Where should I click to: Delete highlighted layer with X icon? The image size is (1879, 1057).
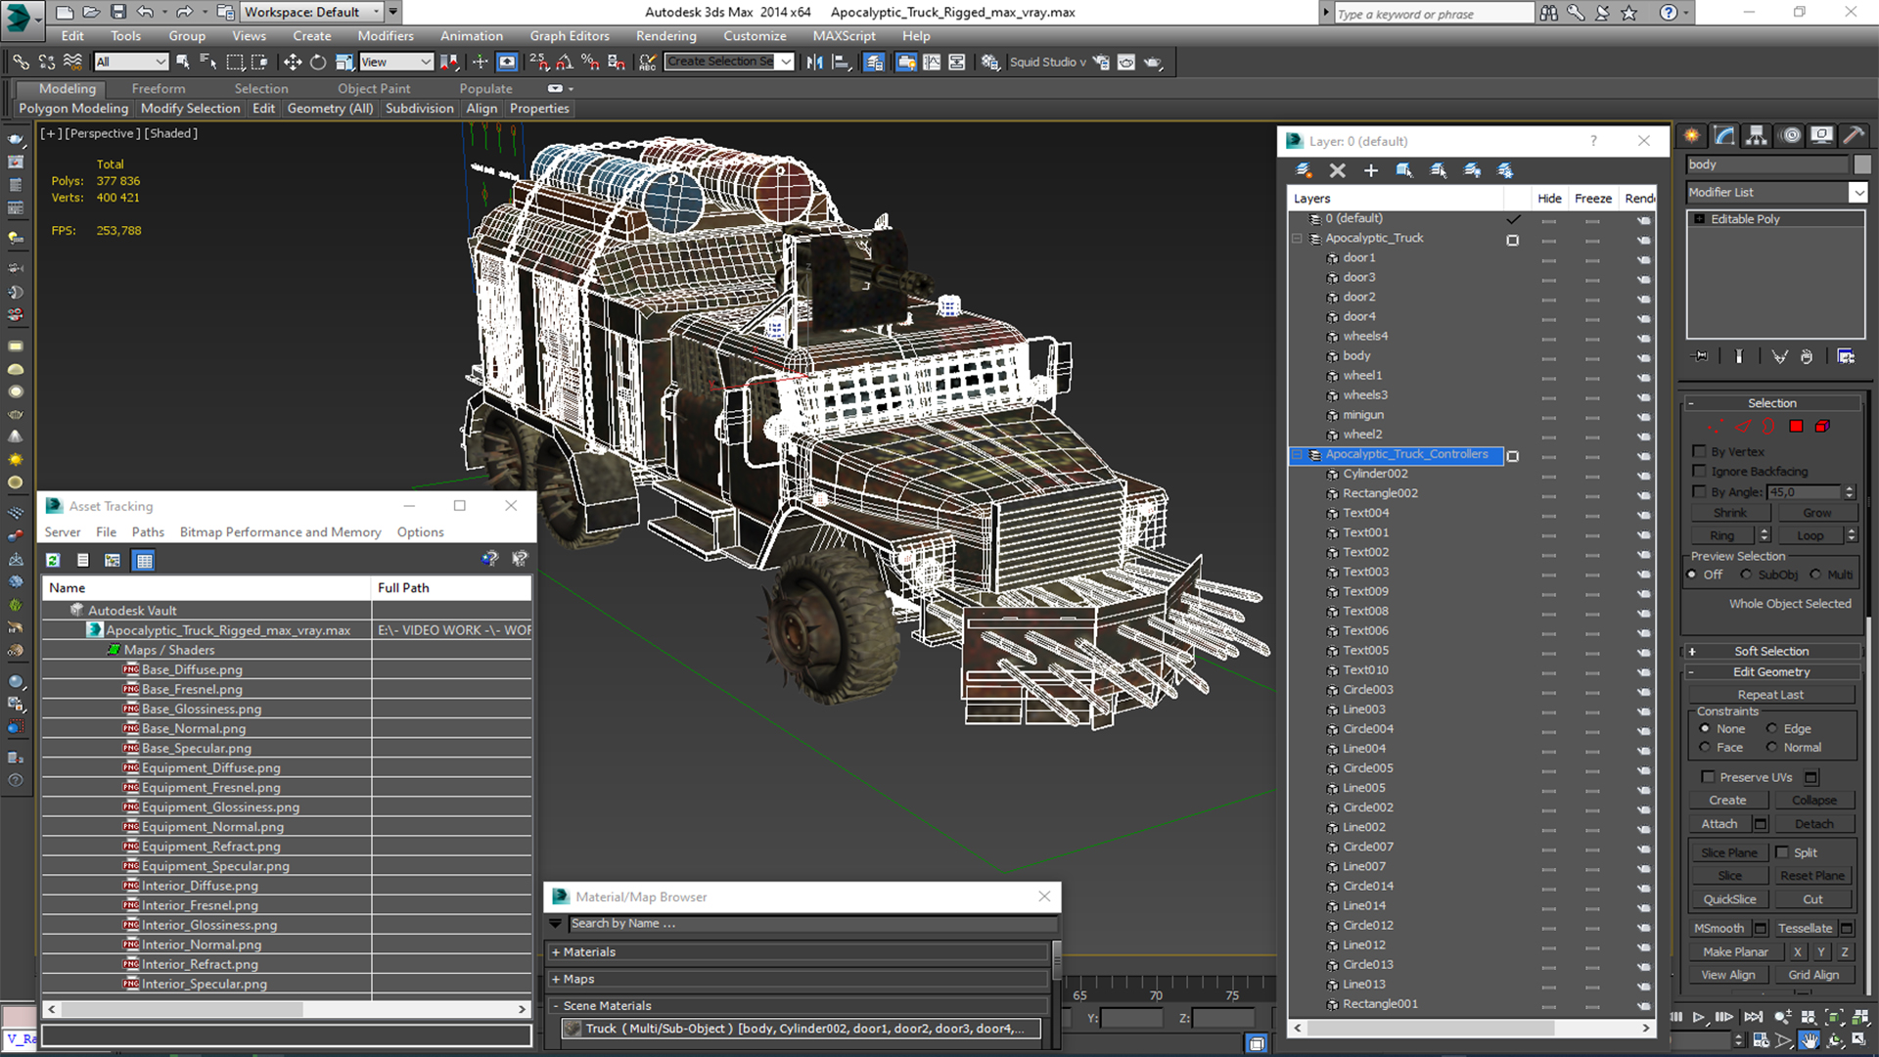pos(1337,170)
